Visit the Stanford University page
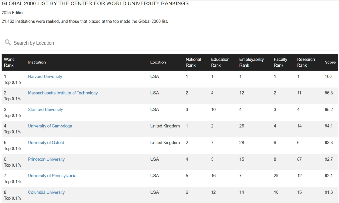The height and width of the screenshot is (203, 339). [46, 109]
